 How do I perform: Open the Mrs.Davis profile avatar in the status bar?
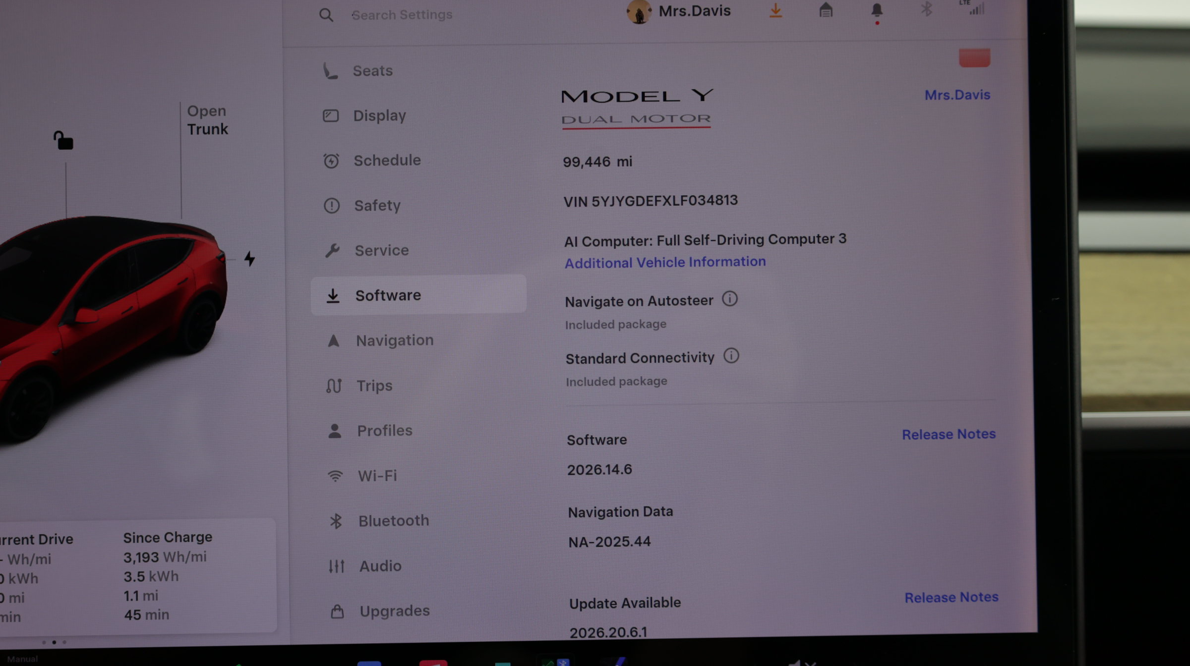pos(639,11)
